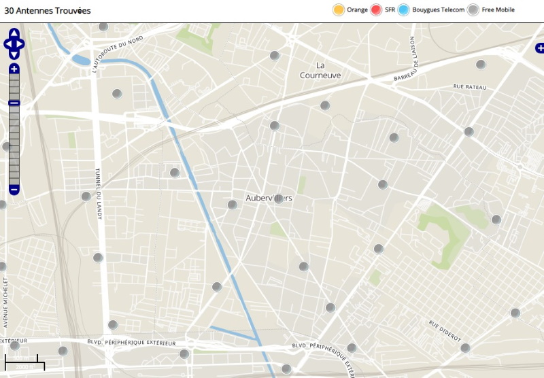Select the antenna marker above the Autoroute du Nord label
The width and height of the screenshot is (544, 378).
103,27
